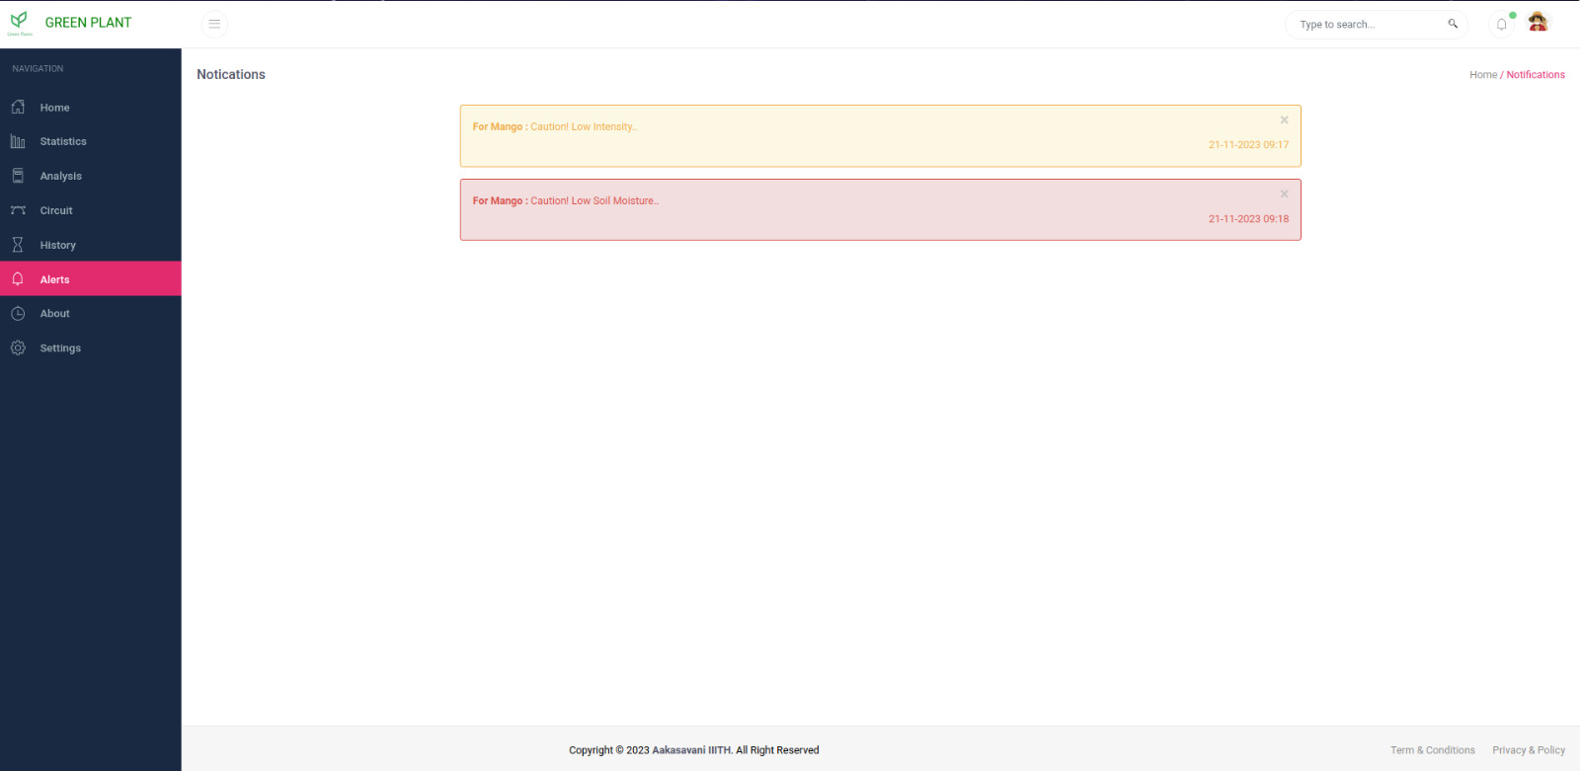Viewport: 1580px width, 771px height.
Task: Open the Term & Conditions link
Action: coord(1432,750)
